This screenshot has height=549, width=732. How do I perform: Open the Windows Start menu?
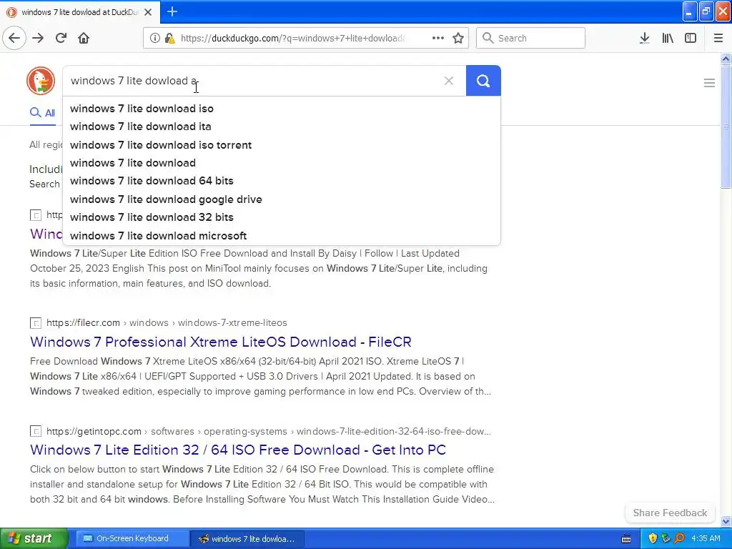tap(34, 538)
